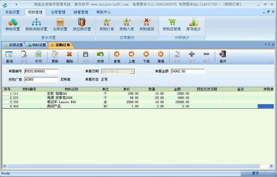Click the 备注 column header
The height and width of the screenshot is (177, 277).
tap(241, 89)
